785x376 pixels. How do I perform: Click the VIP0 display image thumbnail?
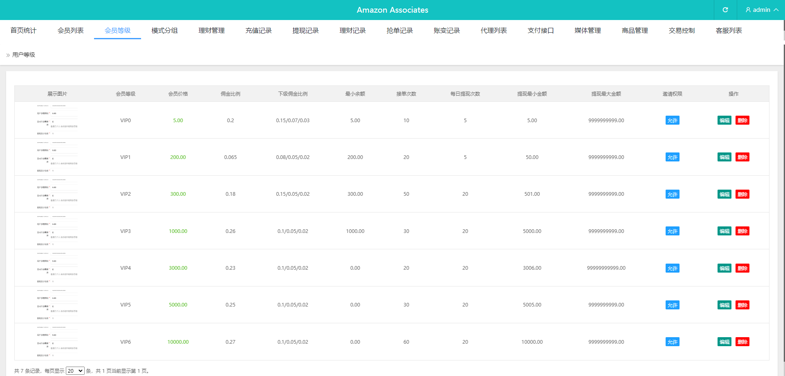point(57,120)
